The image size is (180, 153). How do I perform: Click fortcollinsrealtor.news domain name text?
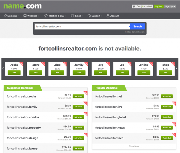click(x=110, y=127)
